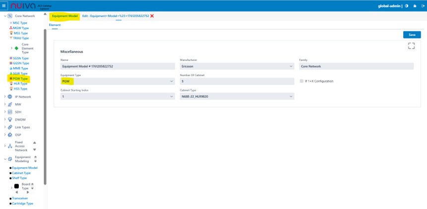
Task: Click the Link Types chain icon
Action: [x=10, y=127]
